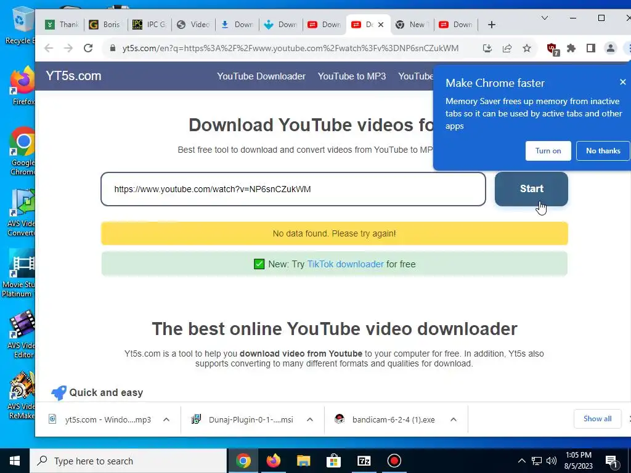This screenshot has height=473, width=631.
Task: Open the TikTok downloader link
Action: tap(345, 264)
